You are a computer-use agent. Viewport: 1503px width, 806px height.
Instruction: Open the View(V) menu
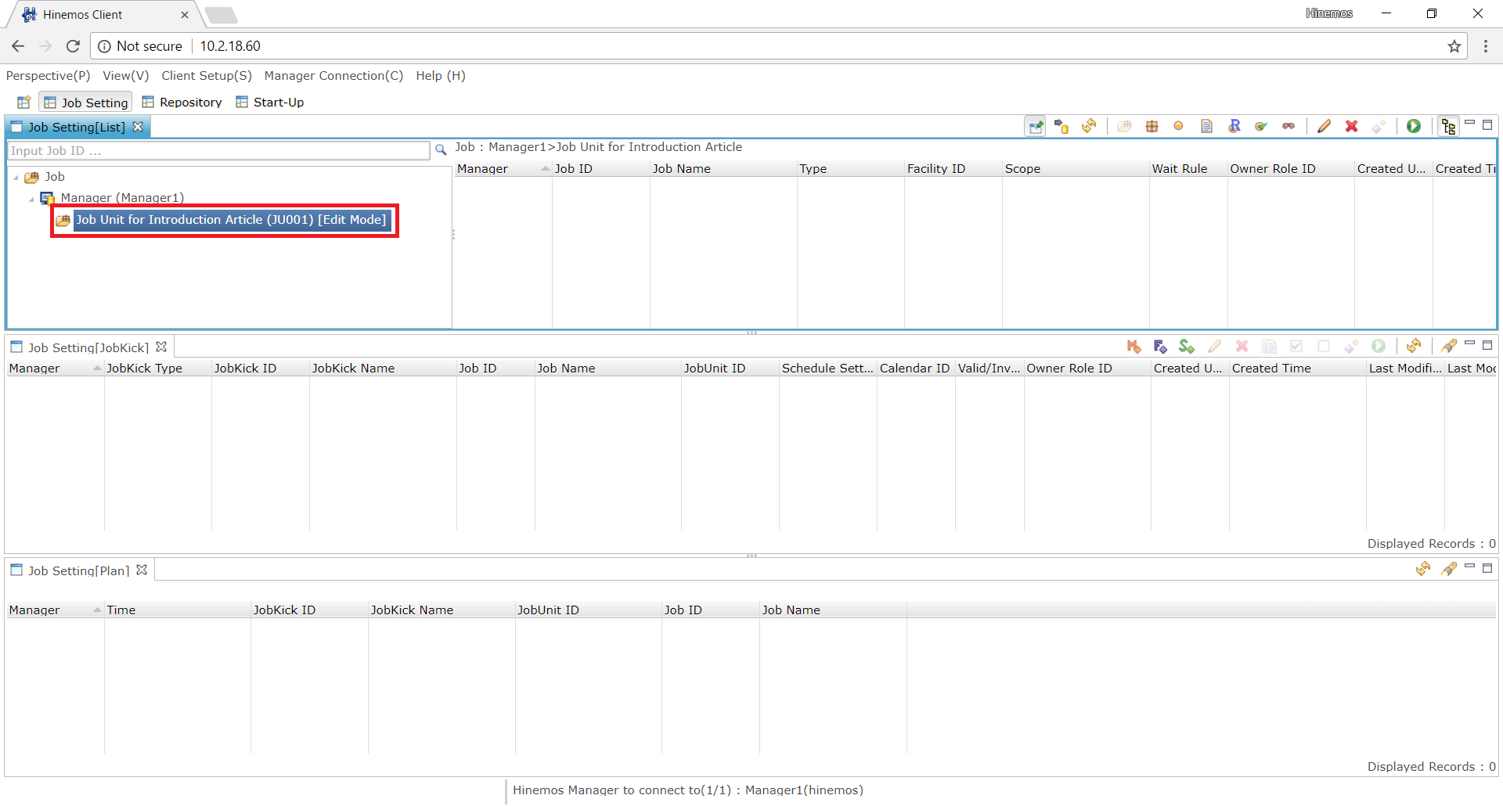[x=125, y=76]
